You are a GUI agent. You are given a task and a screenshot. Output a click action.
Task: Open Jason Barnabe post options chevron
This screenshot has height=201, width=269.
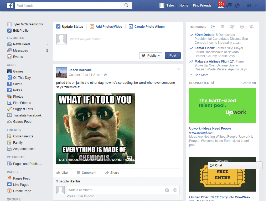point(179,69)
